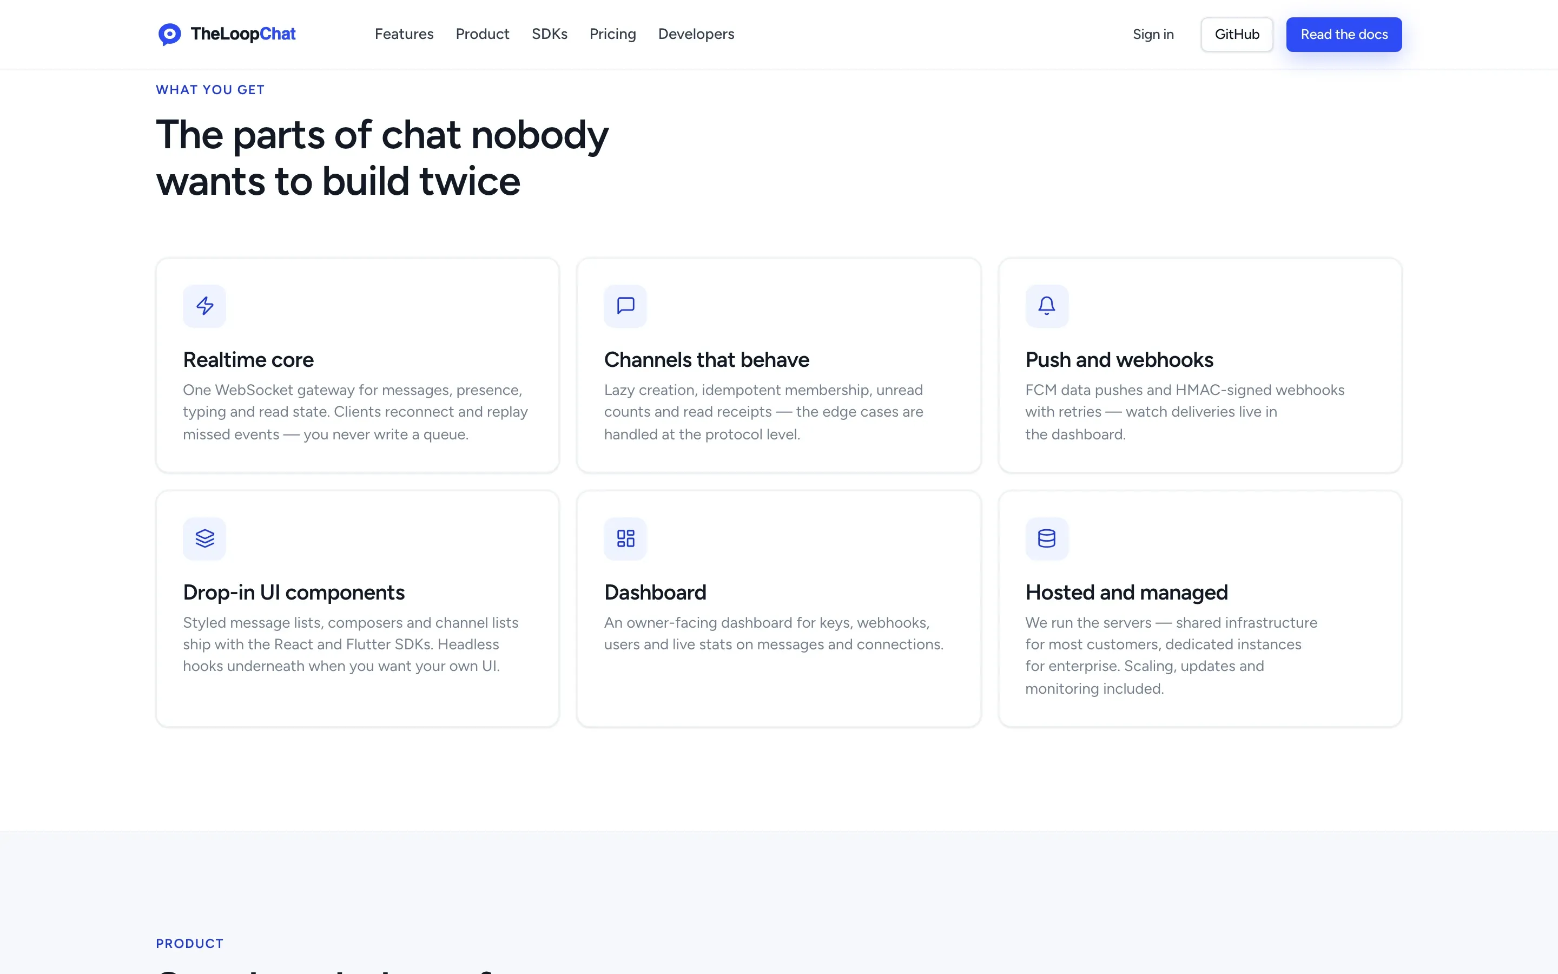Click the bell icon in Push and webhooks
The width and height of the screenshot is (1558, 974).
pos(1047,305)
